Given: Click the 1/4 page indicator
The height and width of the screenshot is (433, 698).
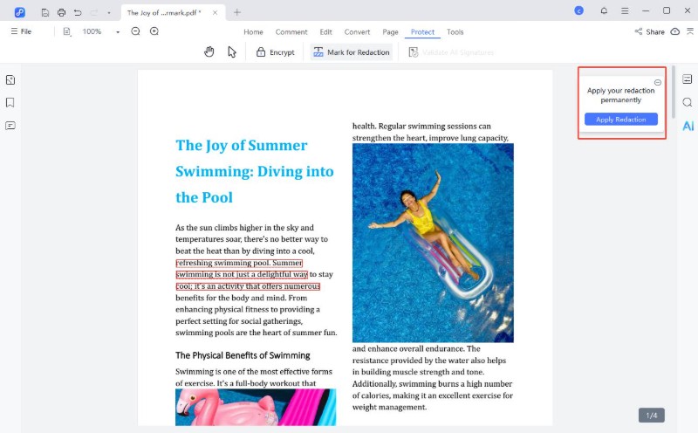Looking at the screenshot, I should [x=652, y=416].
